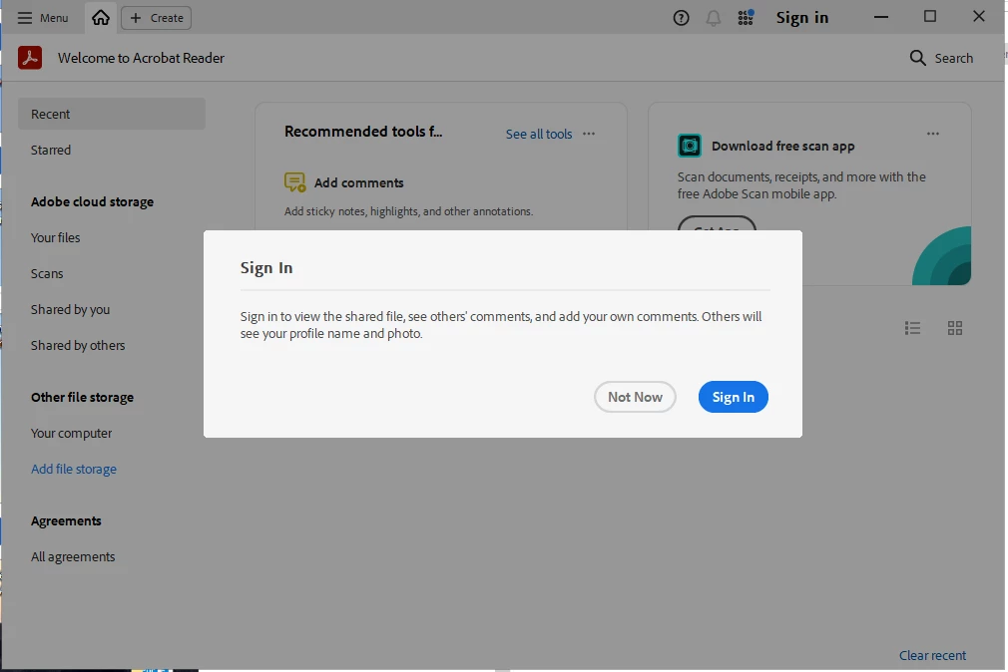Open the Adobe apps grid icon
Screen dimensions: 1008x672
(746, 17)
